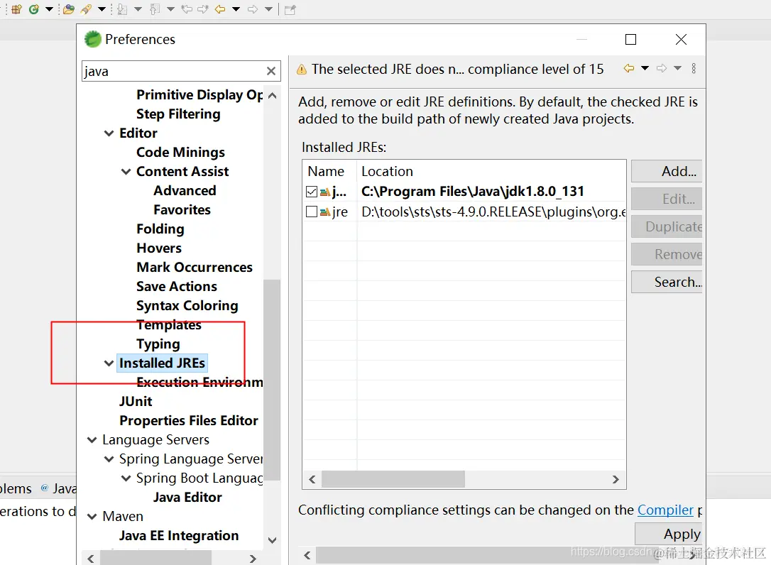Open the New Java Class dropdown arrow
771x565 pixels.
(49, 9)
